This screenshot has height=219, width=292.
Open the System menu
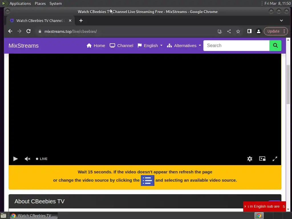pyautogui.click(x=56, y=3)
